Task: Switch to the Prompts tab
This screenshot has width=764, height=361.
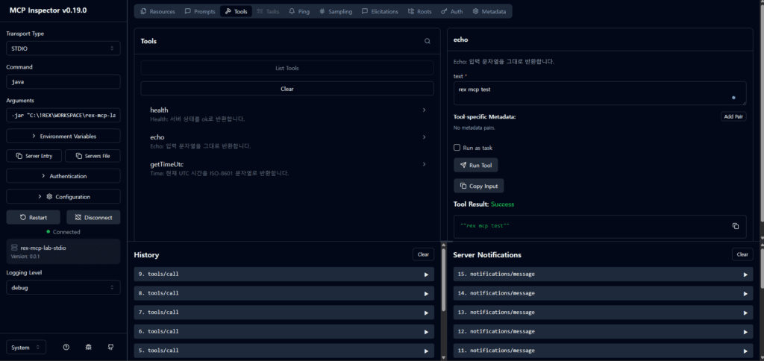Action: (x=200, y=11)
